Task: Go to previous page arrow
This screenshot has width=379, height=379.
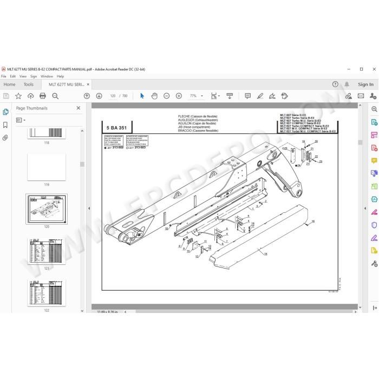Action: 87,96
